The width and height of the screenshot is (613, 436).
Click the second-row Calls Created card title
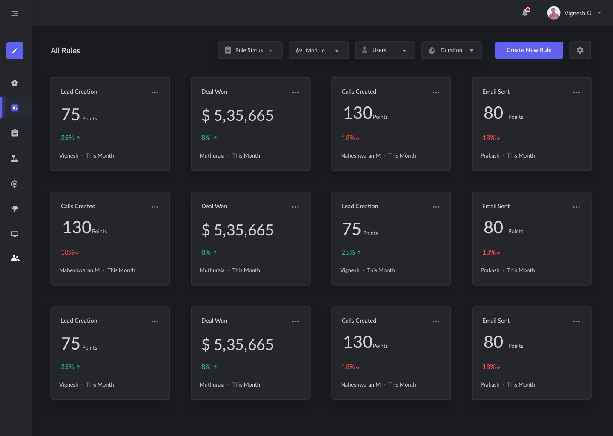click(78, 206)
